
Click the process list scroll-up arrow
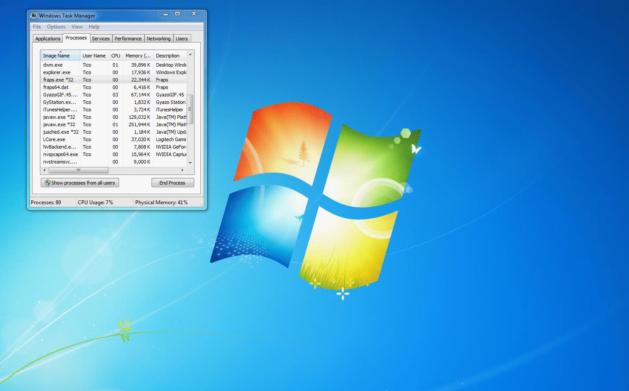click(x=190, y=55)
